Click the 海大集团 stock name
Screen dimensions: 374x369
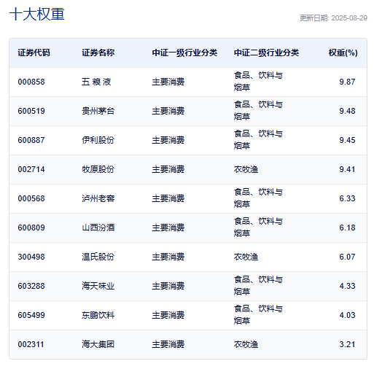click(98, 344)
